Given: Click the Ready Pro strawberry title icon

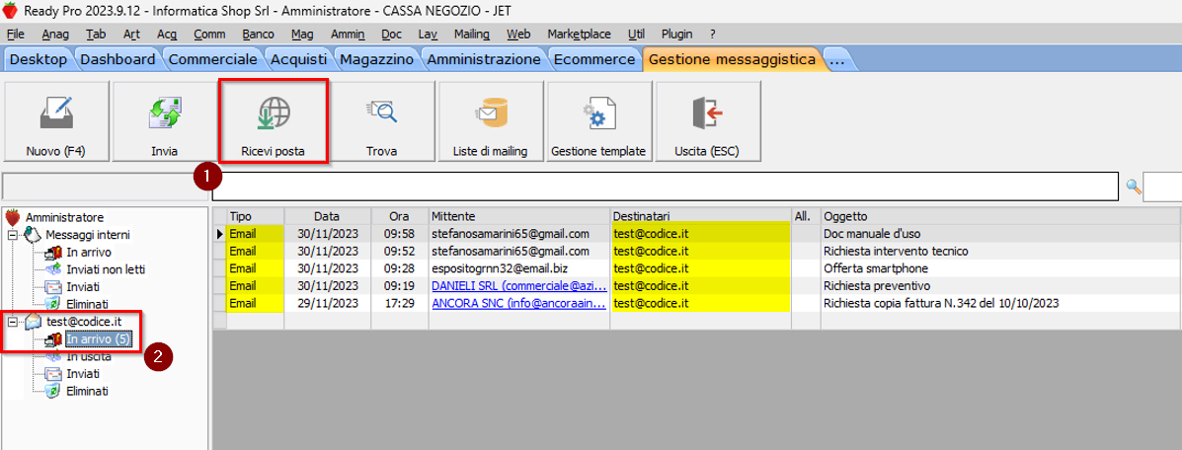Looking at the screenshot, I should point(11,10).
